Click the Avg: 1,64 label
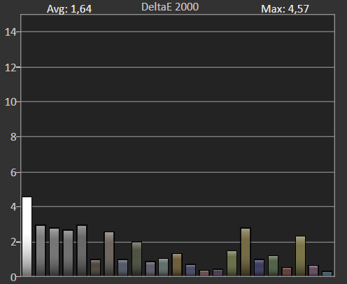347x284 pixels. [x=69, y=9]
